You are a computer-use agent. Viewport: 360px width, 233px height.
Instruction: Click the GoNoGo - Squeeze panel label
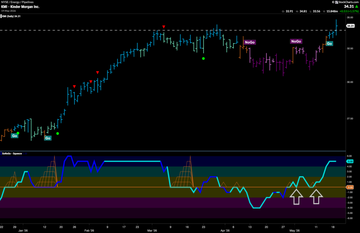(12, 153)
